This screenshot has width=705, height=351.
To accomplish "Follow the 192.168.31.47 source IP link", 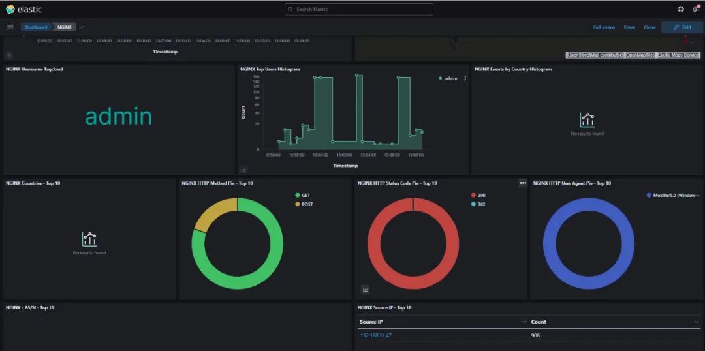I will point(375,335).
